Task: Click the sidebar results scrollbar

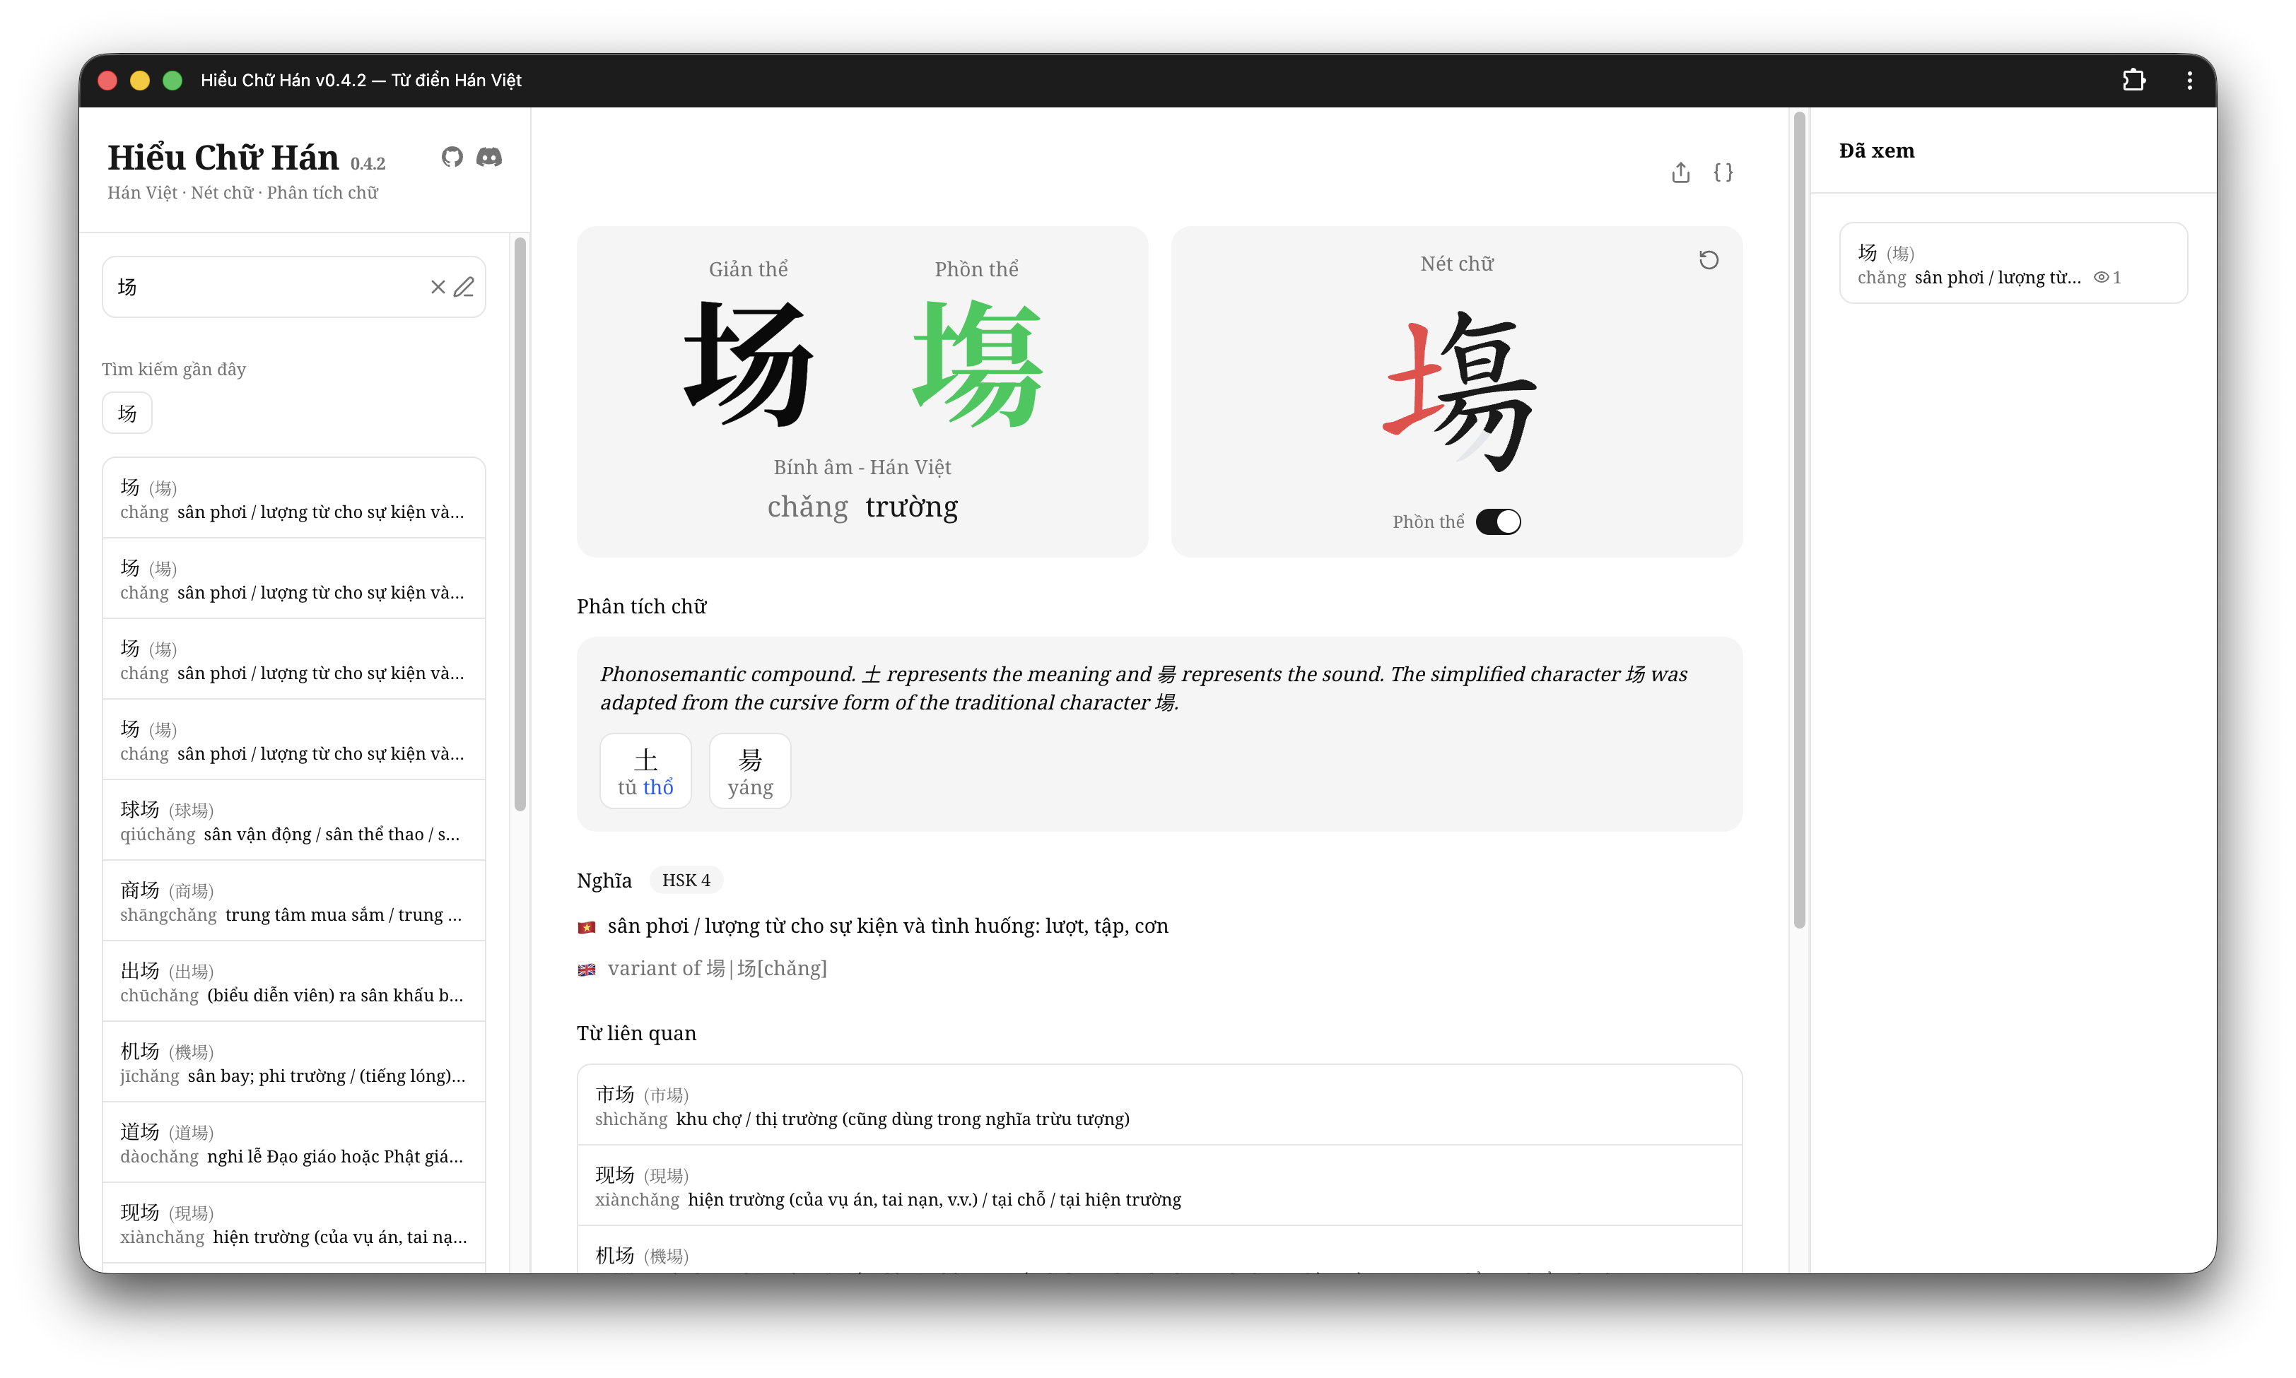Action: [520, 524]
